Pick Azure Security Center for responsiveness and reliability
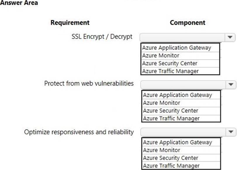Screen dimensions: 237x170 [171, 158]
